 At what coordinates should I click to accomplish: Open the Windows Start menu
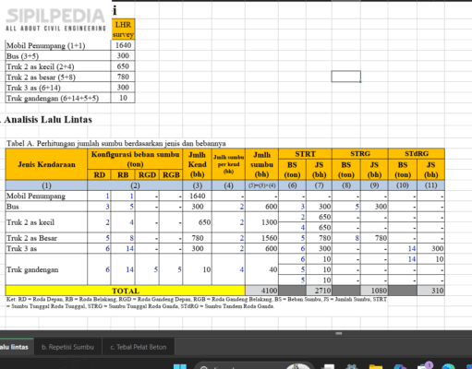coord(180,367)
